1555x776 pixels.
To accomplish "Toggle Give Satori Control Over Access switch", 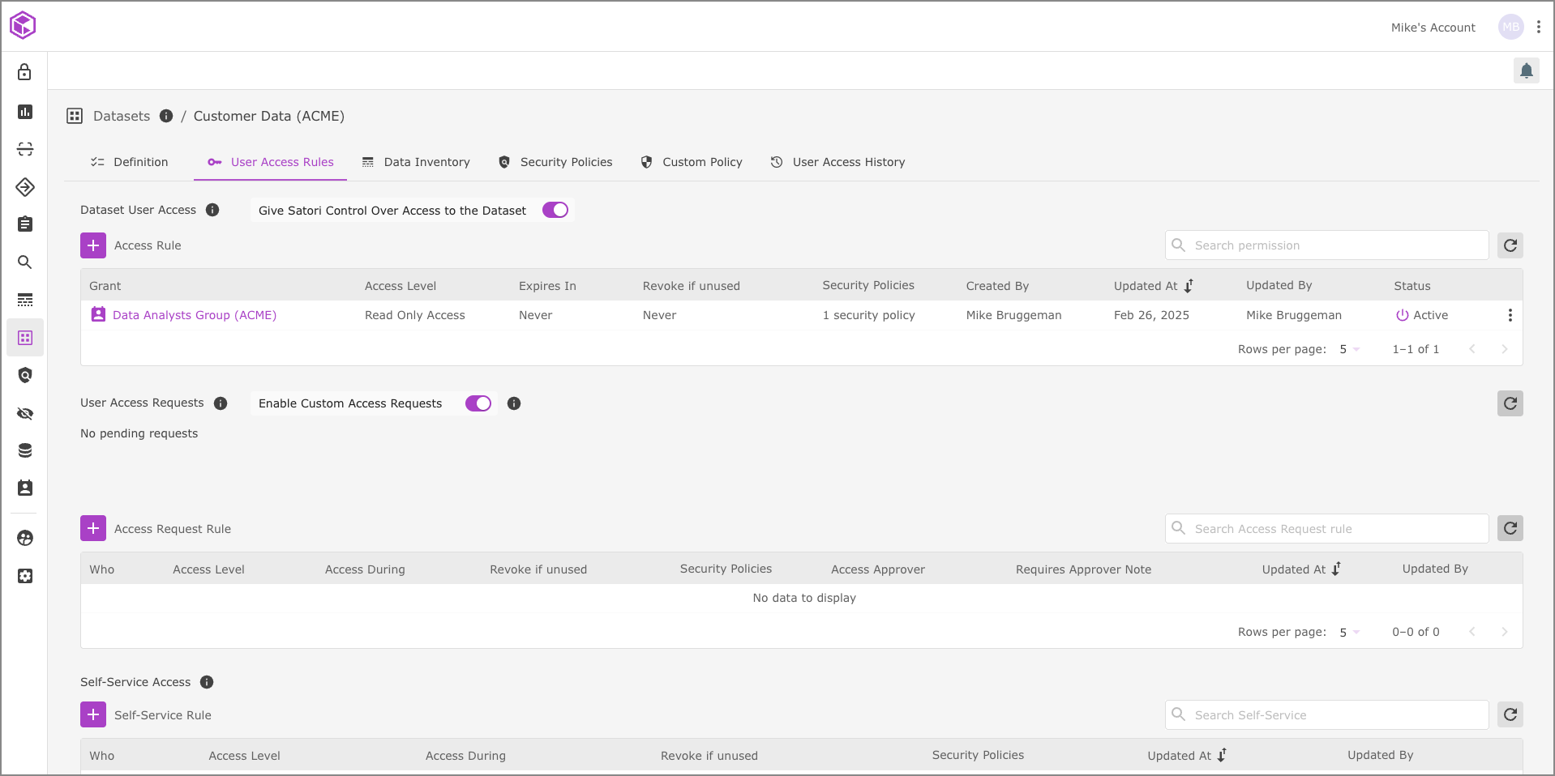I will [555, 211].
